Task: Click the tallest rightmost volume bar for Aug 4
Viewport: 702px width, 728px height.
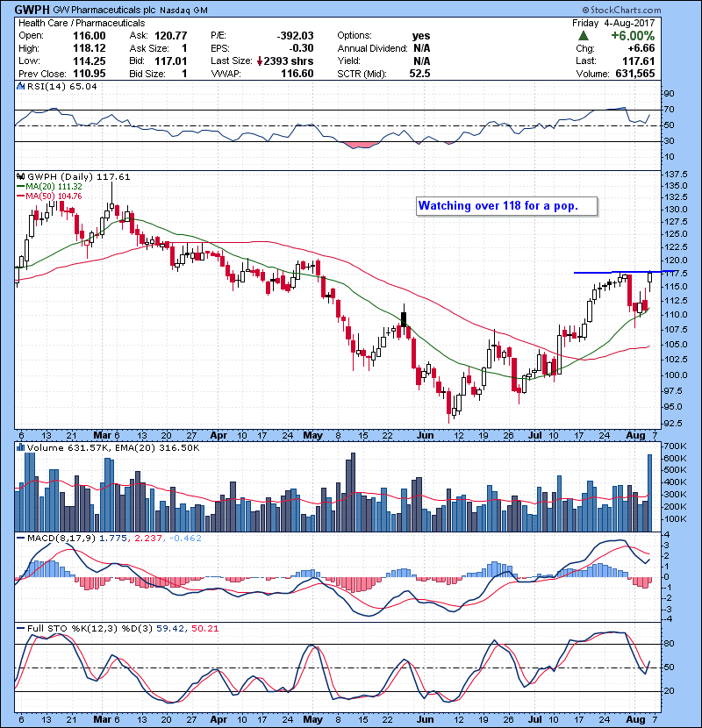Action: coord(650,493)
